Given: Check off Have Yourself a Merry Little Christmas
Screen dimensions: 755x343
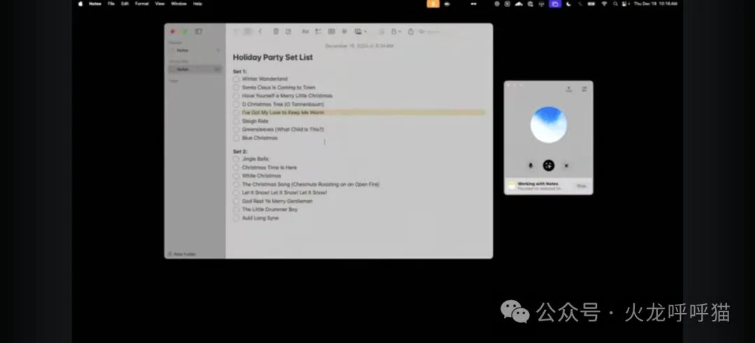Looking at the screenshot, I should click(x=236, y=96).
